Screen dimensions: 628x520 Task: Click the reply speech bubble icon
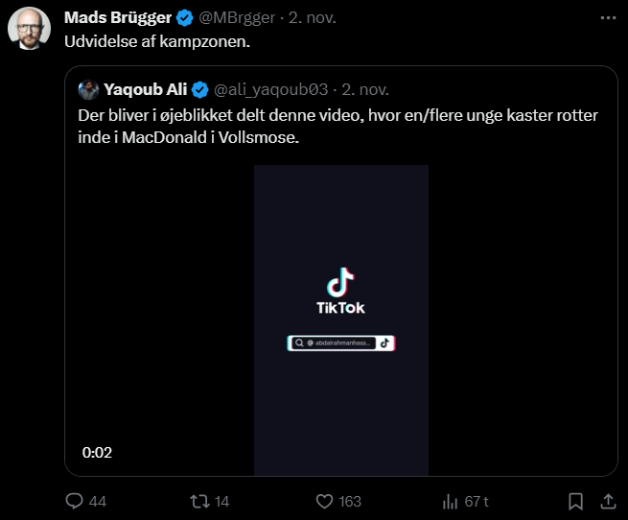(75, 501)
